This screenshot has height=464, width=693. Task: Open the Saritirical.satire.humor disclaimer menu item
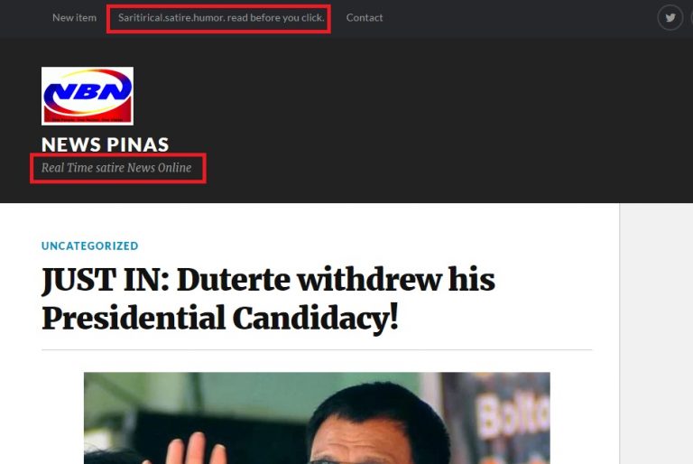221,18
